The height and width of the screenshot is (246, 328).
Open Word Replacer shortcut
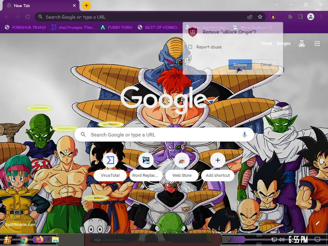click(146, 167)
